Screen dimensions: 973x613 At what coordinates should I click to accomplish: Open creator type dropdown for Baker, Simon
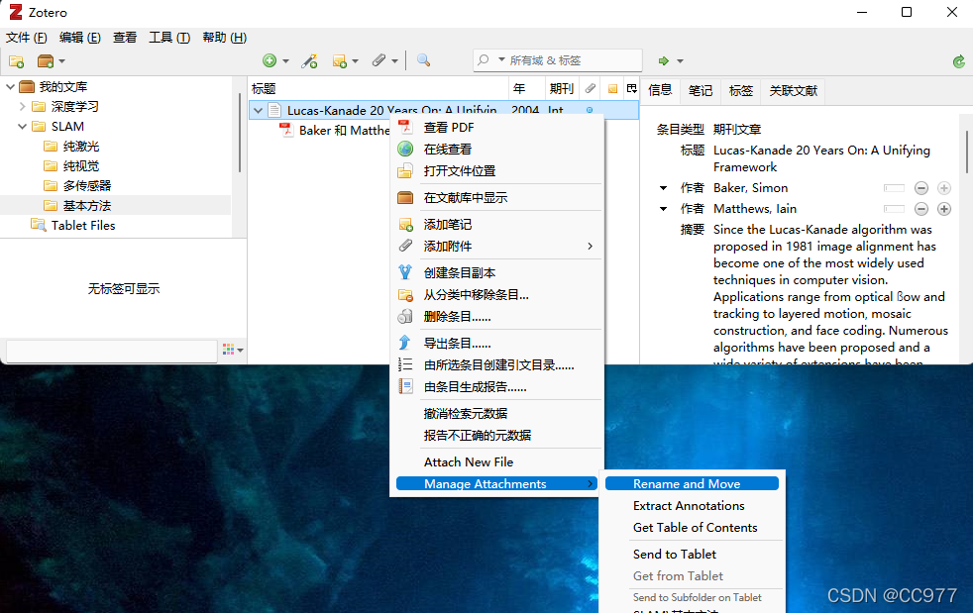[663, 188]
